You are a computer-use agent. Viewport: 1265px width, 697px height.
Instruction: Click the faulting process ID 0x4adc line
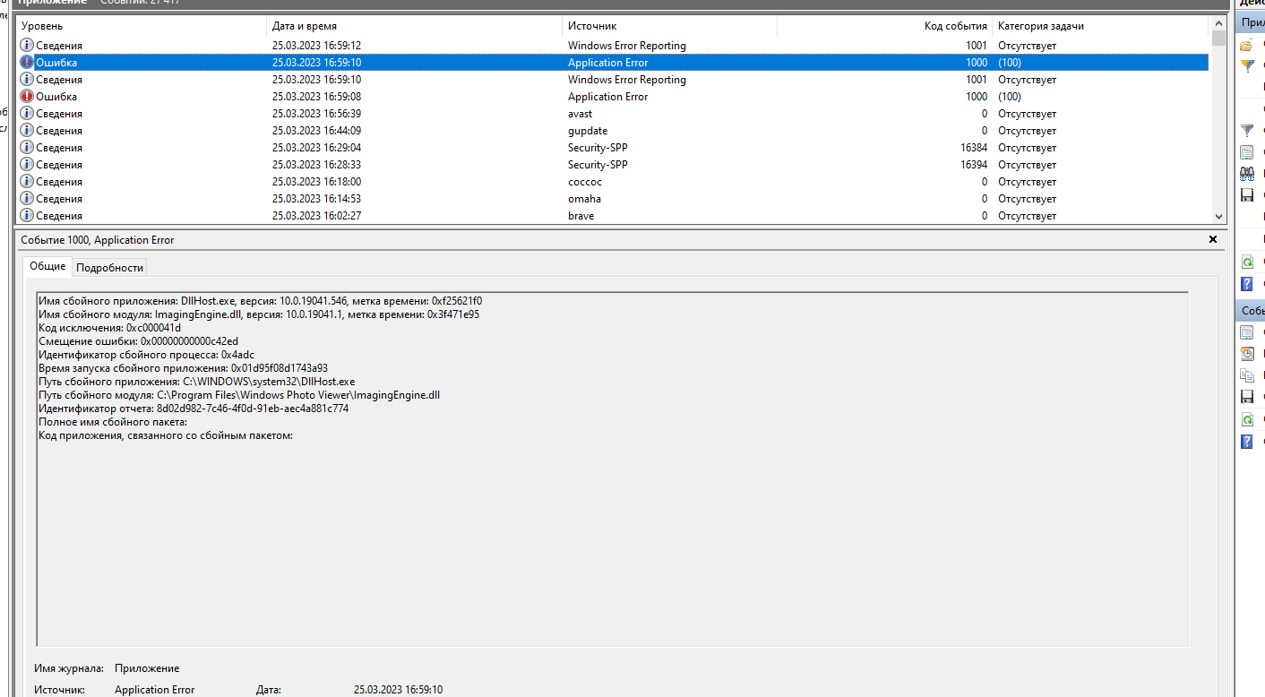click(x=147, y=355)
